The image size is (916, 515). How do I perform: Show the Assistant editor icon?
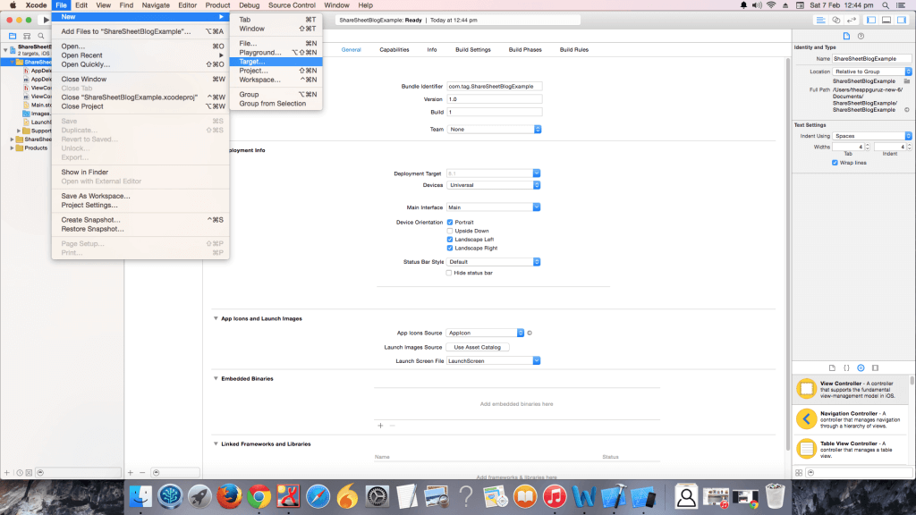point(836,20)
